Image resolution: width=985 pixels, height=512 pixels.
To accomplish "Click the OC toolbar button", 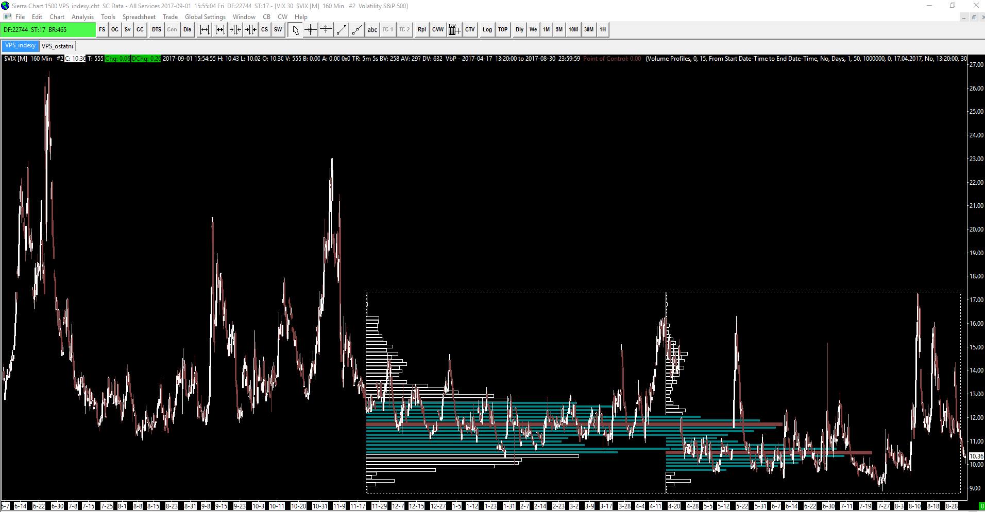I will (115, 30).
